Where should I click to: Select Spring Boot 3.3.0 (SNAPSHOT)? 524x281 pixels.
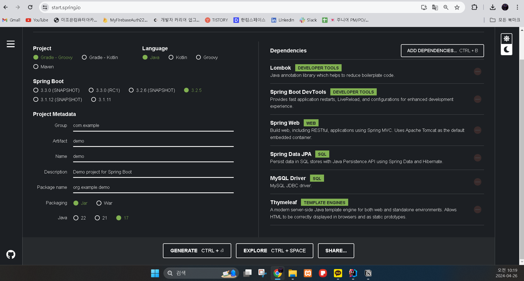pos(56,90)
